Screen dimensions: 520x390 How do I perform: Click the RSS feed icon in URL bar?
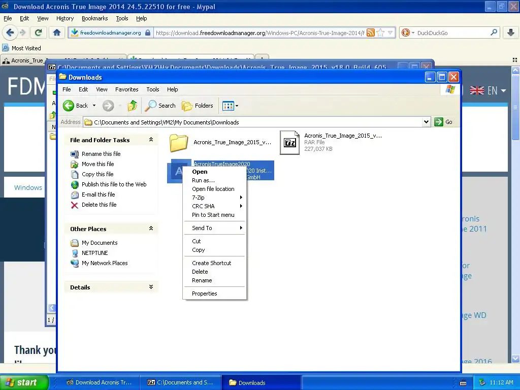tap(371, 32)
